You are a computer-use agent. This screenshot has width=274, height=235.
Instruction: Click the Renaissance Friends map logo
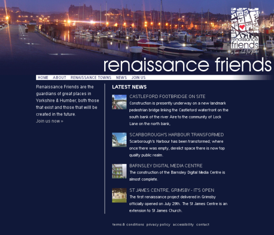tap(245, 31)
